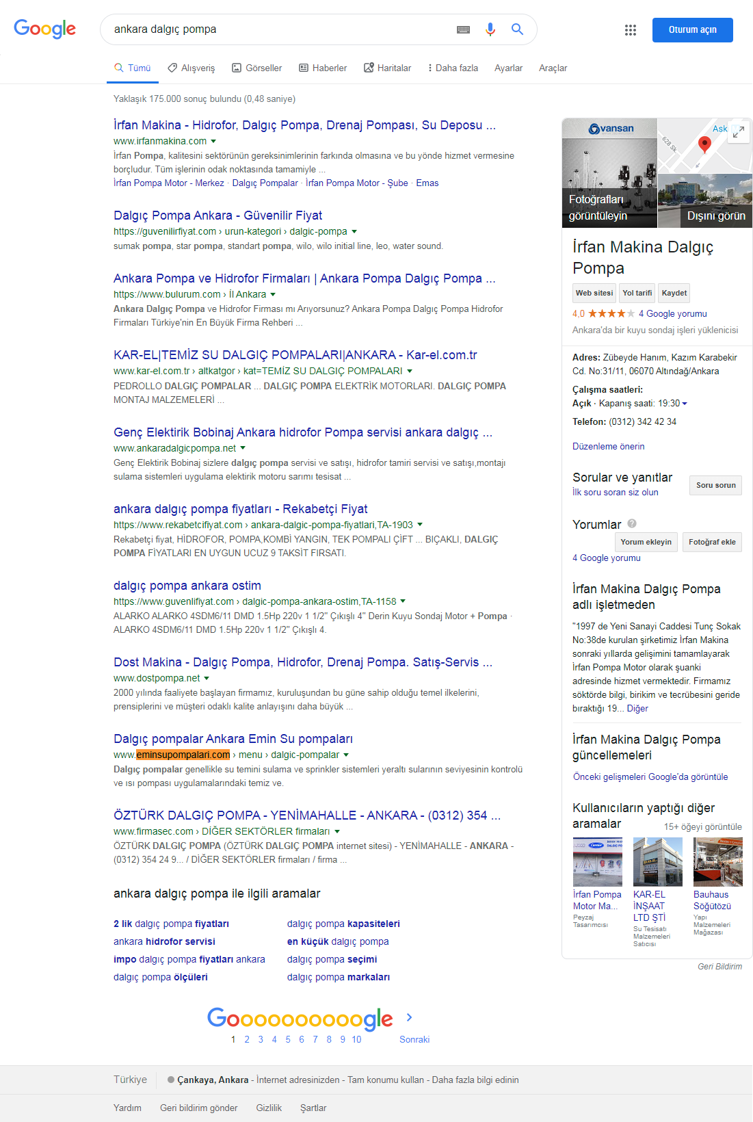Click 15+ öğeyi görüntüle link
This screenshot has width=753, height=1122.
tap(702, 826)
